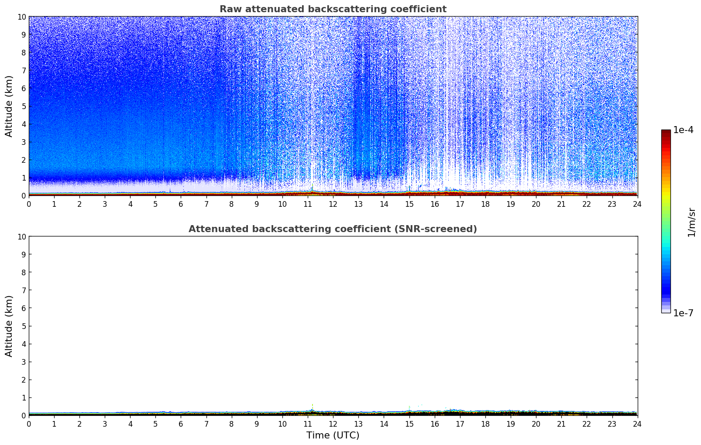Click the colorbar's dark red top end
The height and width of the screenshot is (445, 701).
point(666,133)
